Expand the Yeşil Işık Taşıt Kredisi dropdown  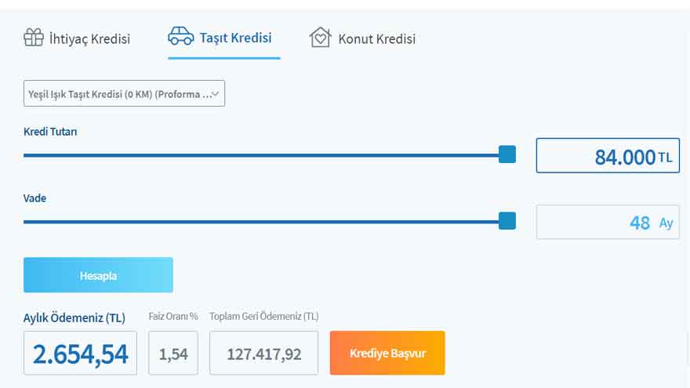click(124, 93)
